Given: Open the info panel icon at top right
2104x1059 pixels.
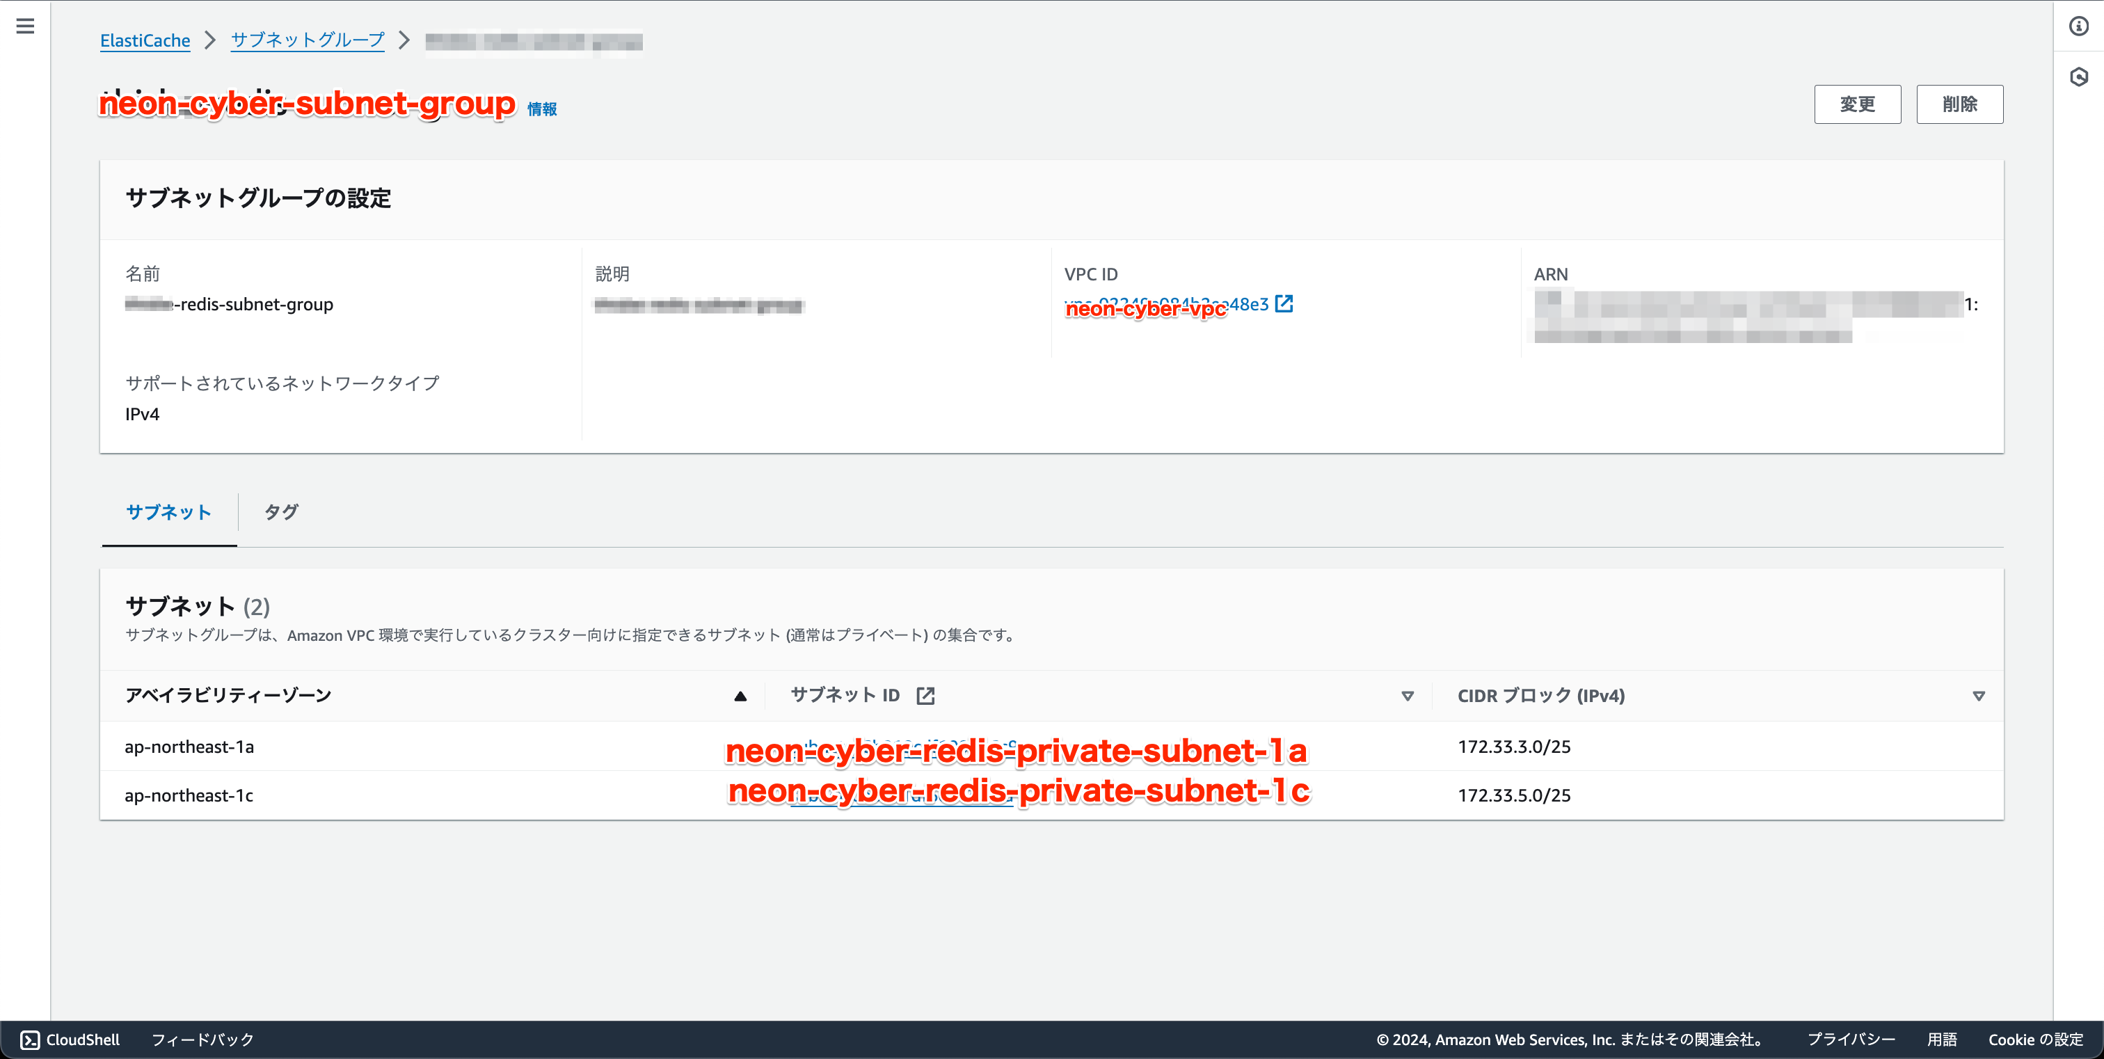Looking at the screenshot, I should click(x=2079, y=26).
